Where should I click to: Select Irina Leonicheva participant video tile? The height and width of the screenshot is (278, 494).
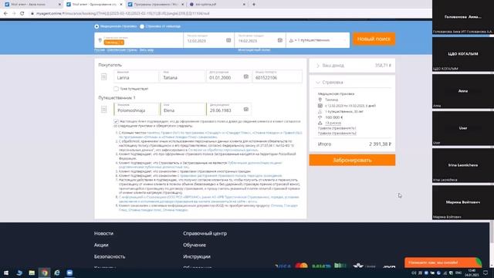coord(463,165)
